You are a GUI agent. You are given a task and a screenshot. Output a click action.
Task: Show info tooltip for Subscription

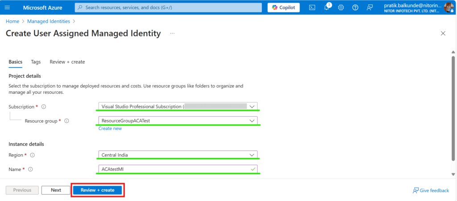[x=44, y=107]
